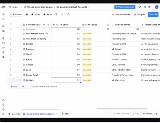Switch to the Overview tab
160x123 pixels.
14,114
